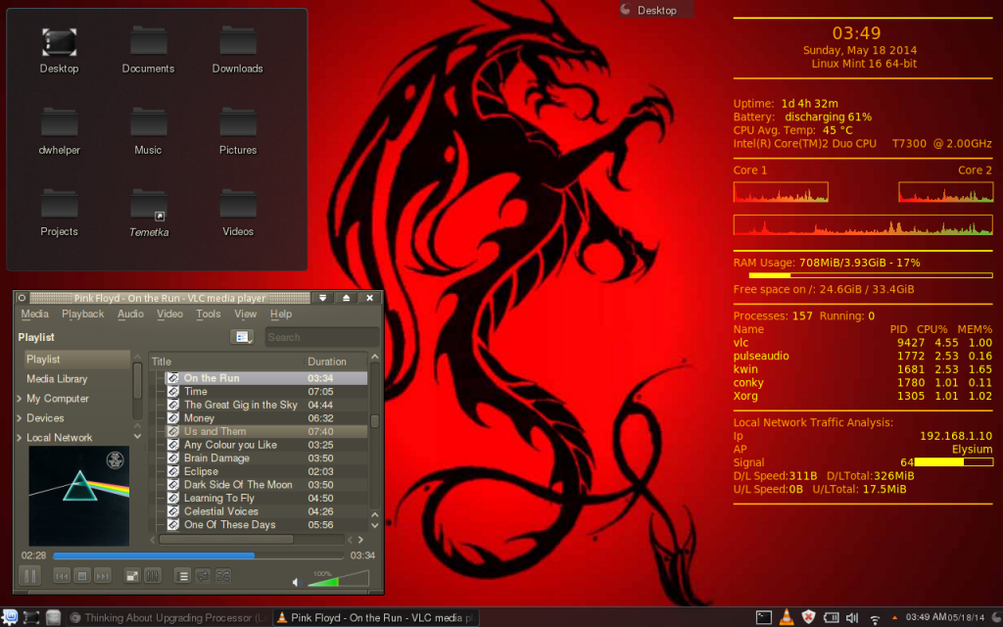Image resolution: width=1003 pixels, height=627 pixels.
Task: Open the VLC Playback menu
Action: (82, 314)
